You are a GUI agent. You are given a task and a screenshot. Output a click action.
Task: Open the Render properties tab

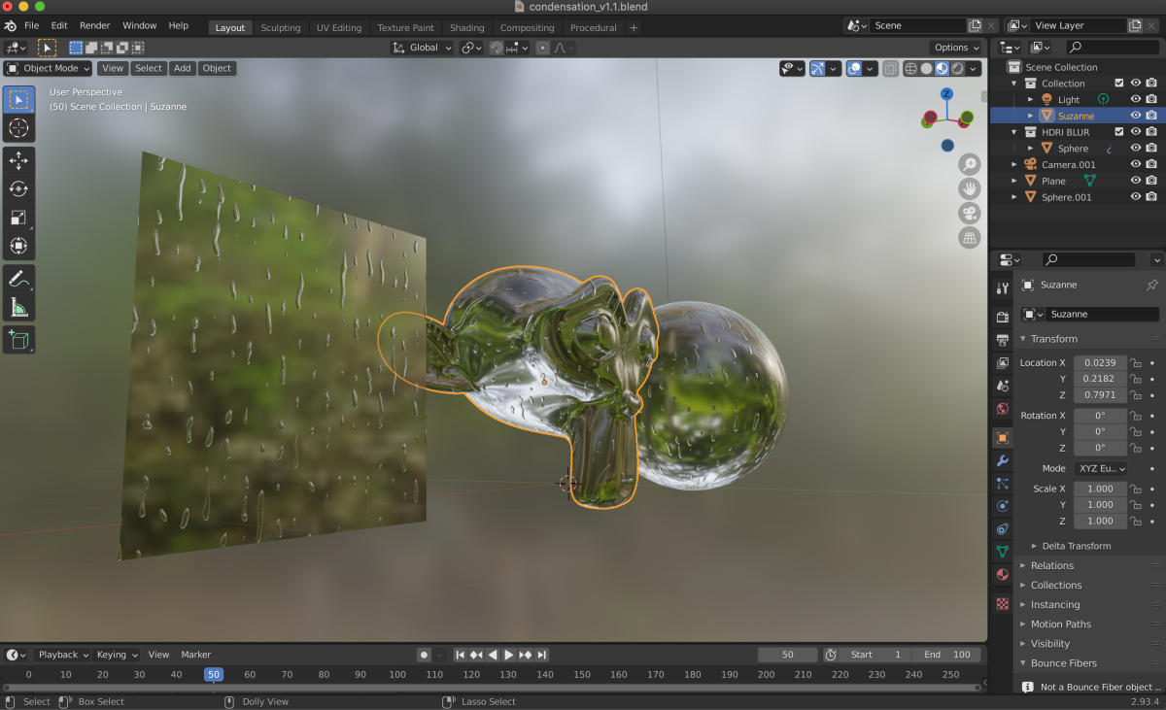pyautogui.click(x=1003, y=317)
